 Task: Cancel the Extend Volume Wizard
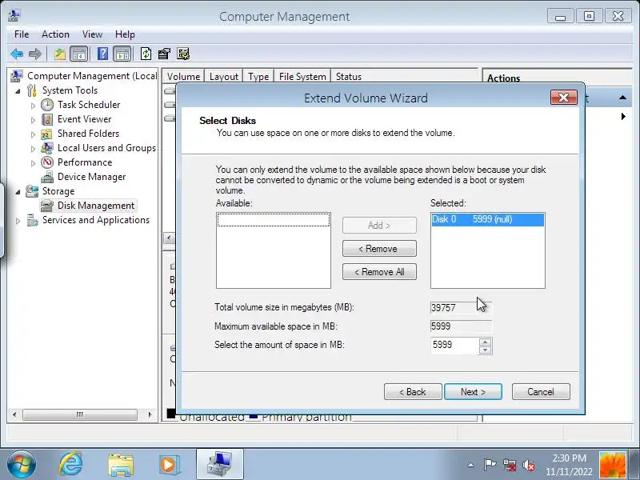coord(541,392)
